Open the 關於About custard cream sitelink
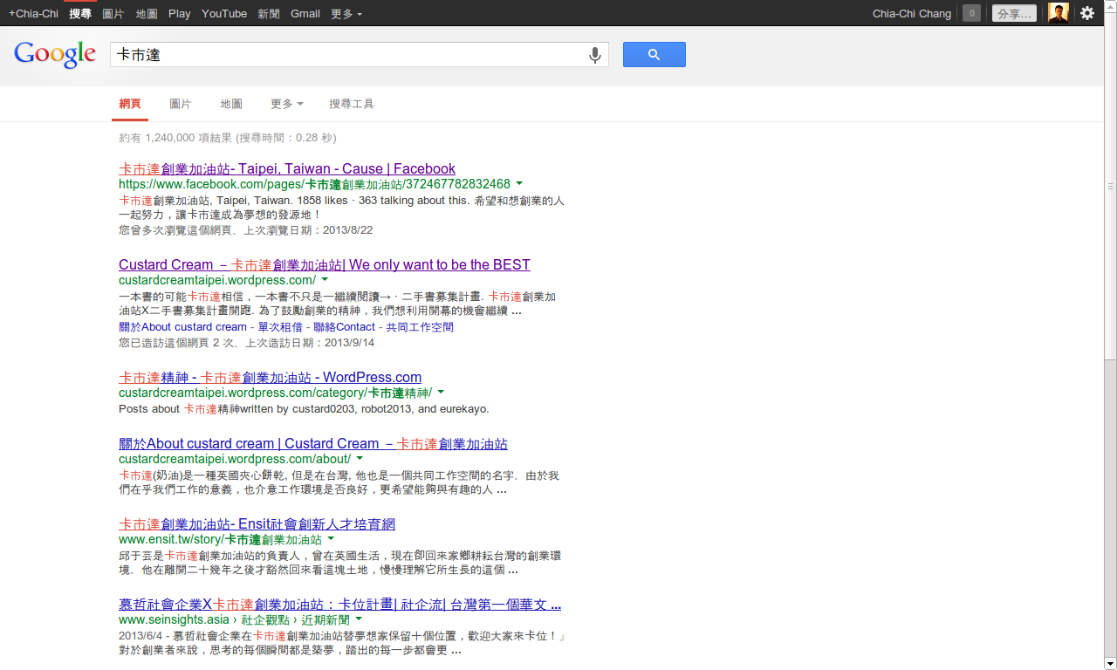Screen dimensions: 1117x670 182,327
